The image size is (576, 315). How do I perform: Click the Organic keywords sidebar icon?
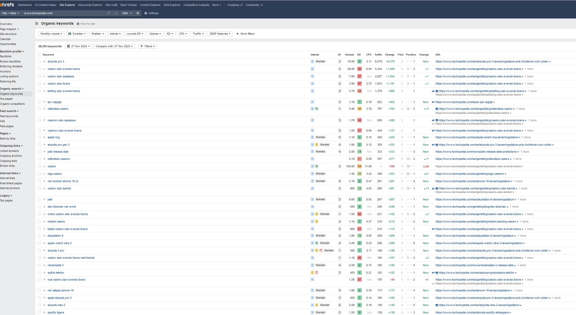coord(11,94)
